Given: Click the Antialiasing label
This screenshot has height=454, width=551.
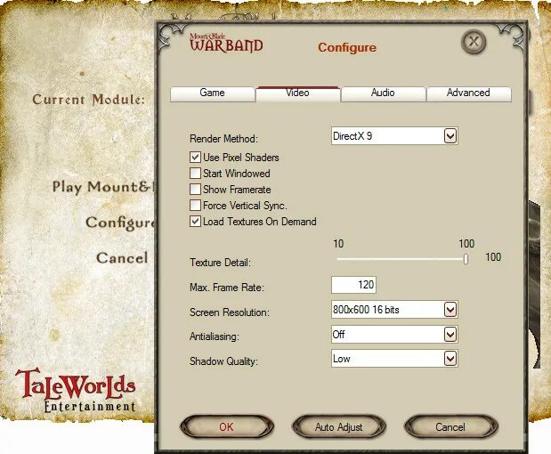Looking at the screenshot, I should 215,336.
